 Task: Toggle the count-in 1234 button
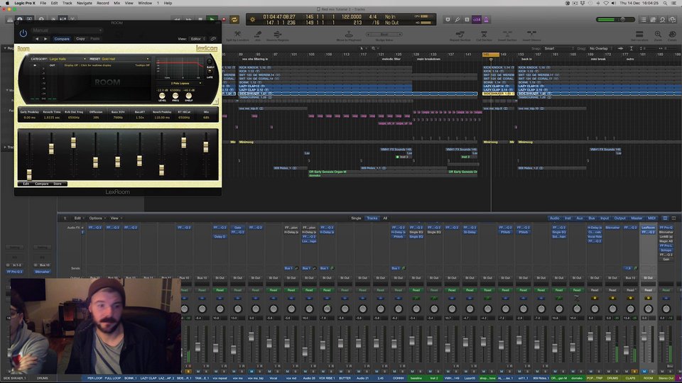click(x=477, y=20)
